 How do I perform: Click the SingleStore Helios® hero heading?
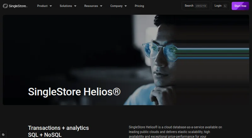[74, 92]
